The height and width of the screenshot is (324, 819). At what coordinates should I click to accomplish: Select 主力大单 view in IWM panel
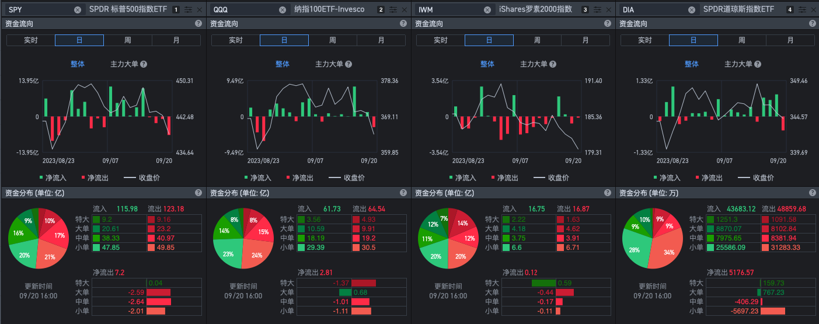click(x=534, y=64)
